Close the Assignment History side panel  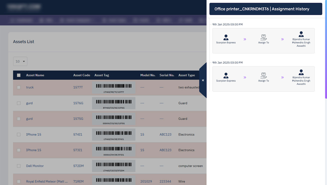point(203,80)
